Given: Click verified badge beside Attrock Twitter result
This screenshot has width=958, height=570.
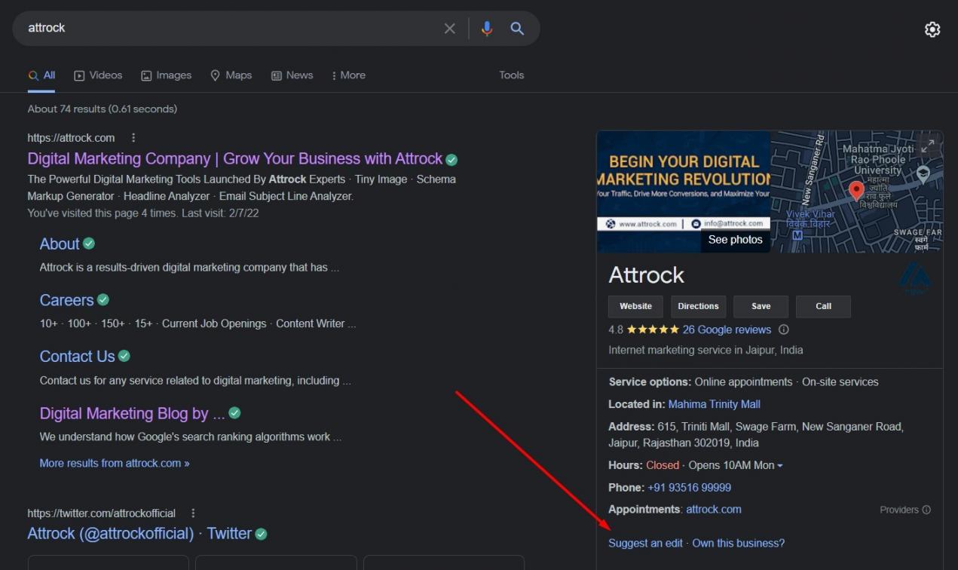Looking at the screenshot, I should (261, 534).
